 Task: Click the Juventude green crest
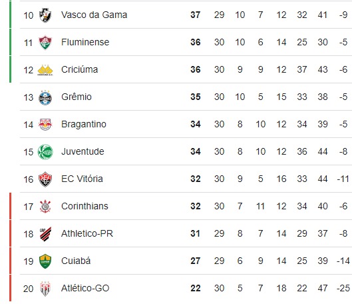pos(45,152)
